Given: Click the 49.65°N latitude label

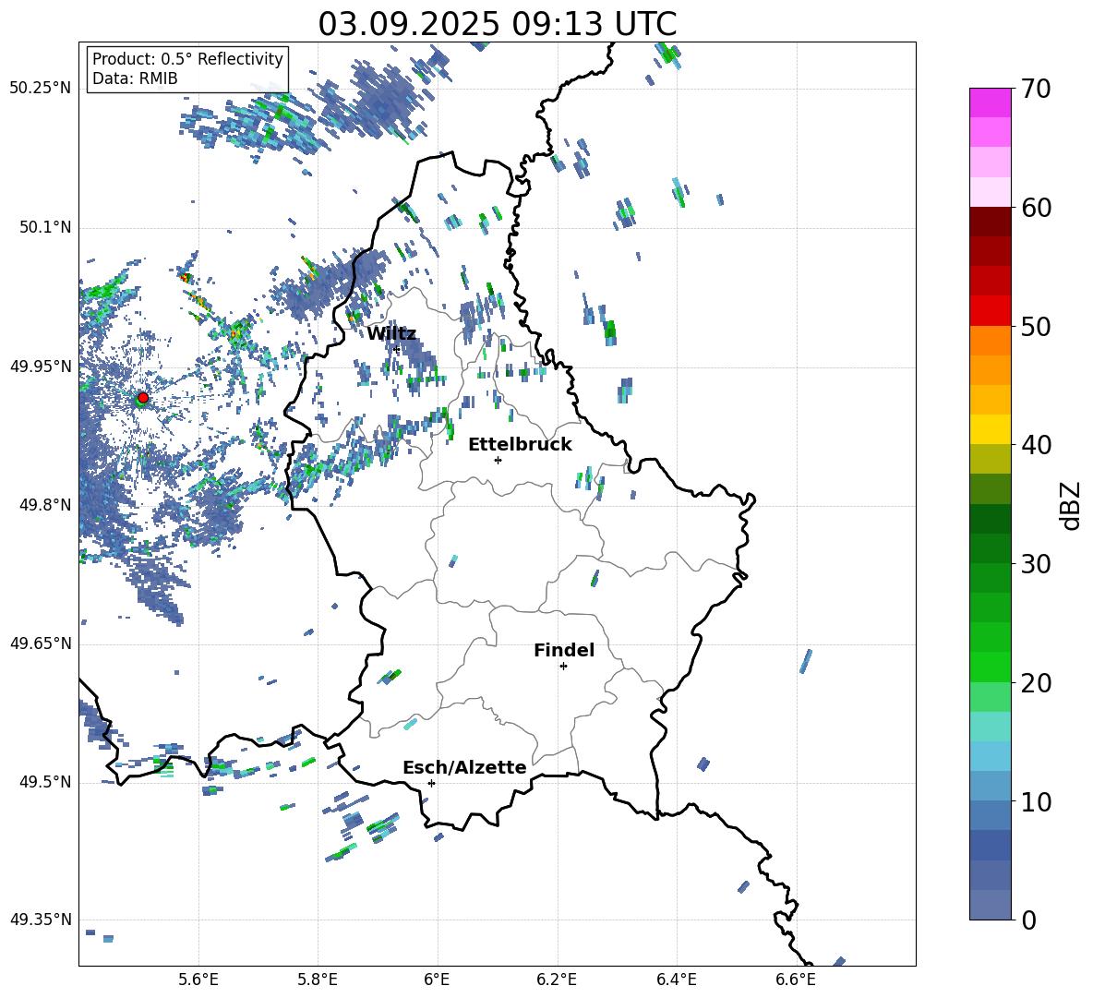Looking at the screenshot, I should click(41, 643).
